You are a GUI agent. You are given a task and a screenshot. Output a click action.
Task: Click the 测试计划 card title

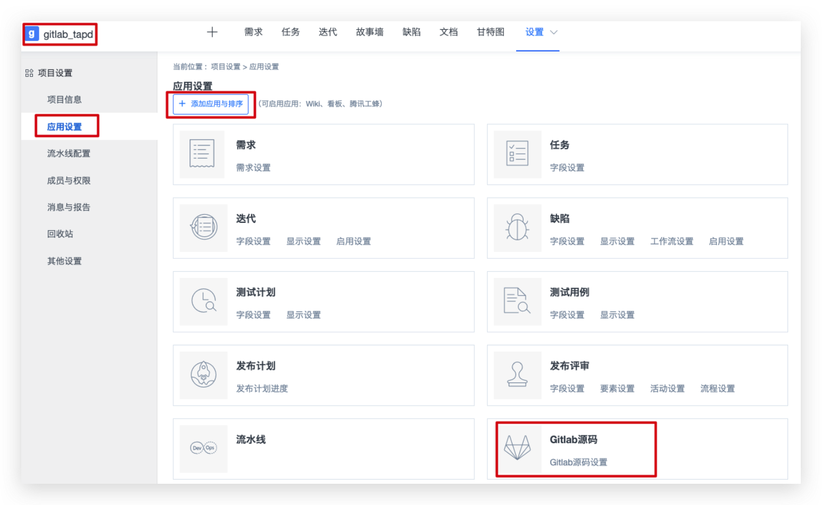pyautogui.click(x=255, y=292)
